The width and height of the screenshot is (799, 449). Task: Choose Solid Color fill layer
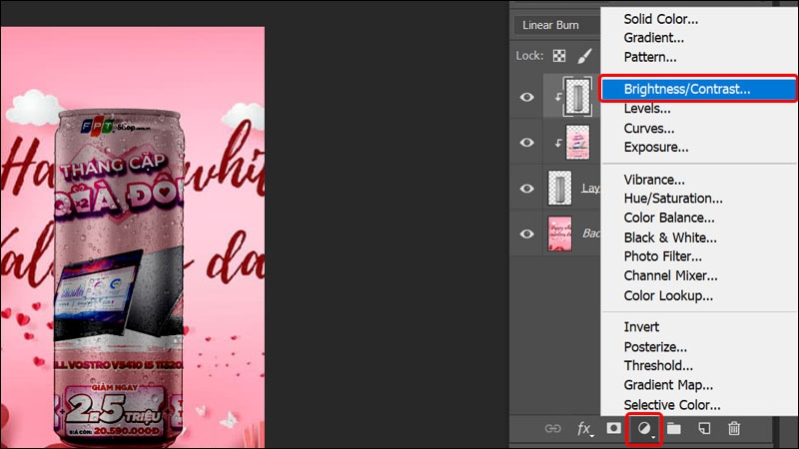click(x=661, y=19)
